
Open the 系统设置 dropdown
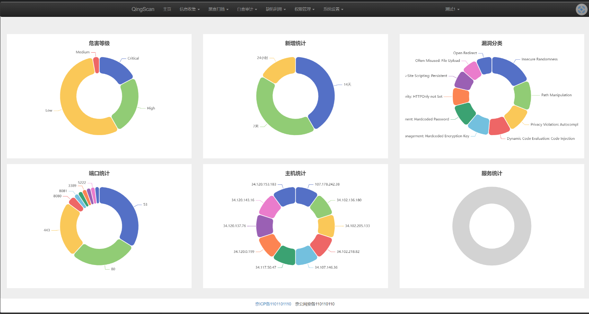click(333, 9)
